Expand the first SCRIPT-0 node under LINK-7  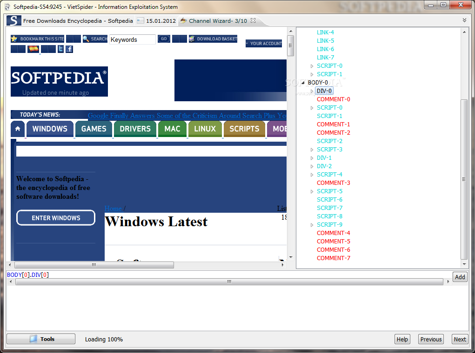312,66
